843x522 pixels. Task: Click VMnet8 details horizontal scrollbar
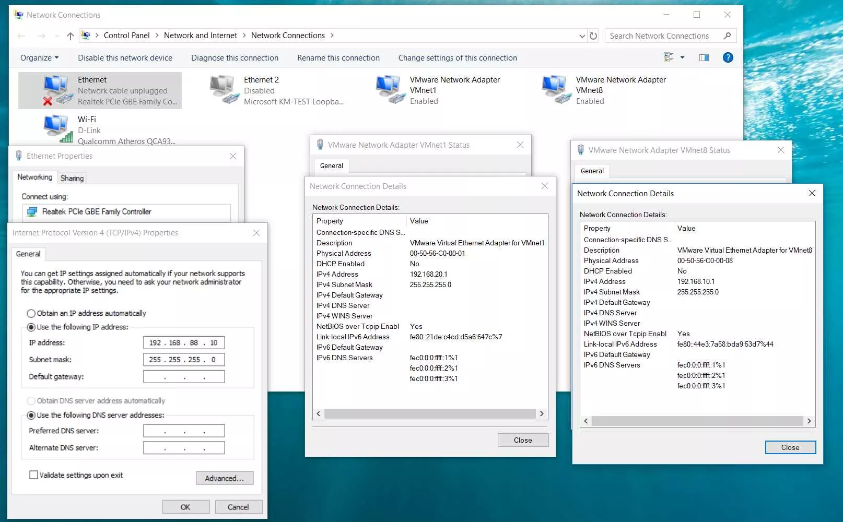(697, 421)
